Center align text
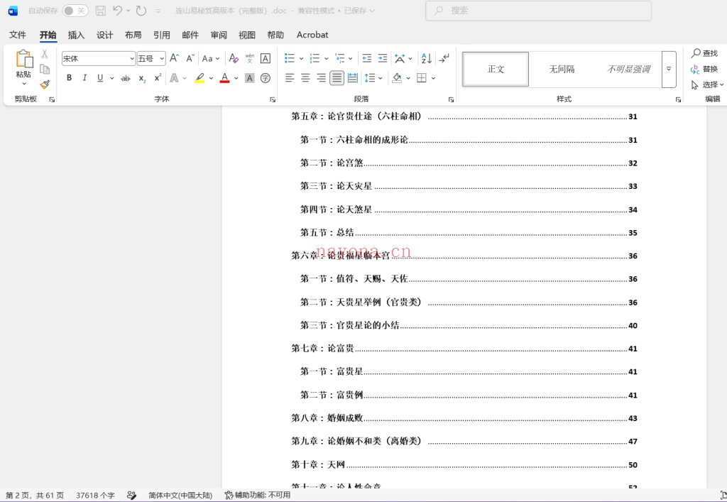This screenshot has width=727, height=502. pos(305,78)
